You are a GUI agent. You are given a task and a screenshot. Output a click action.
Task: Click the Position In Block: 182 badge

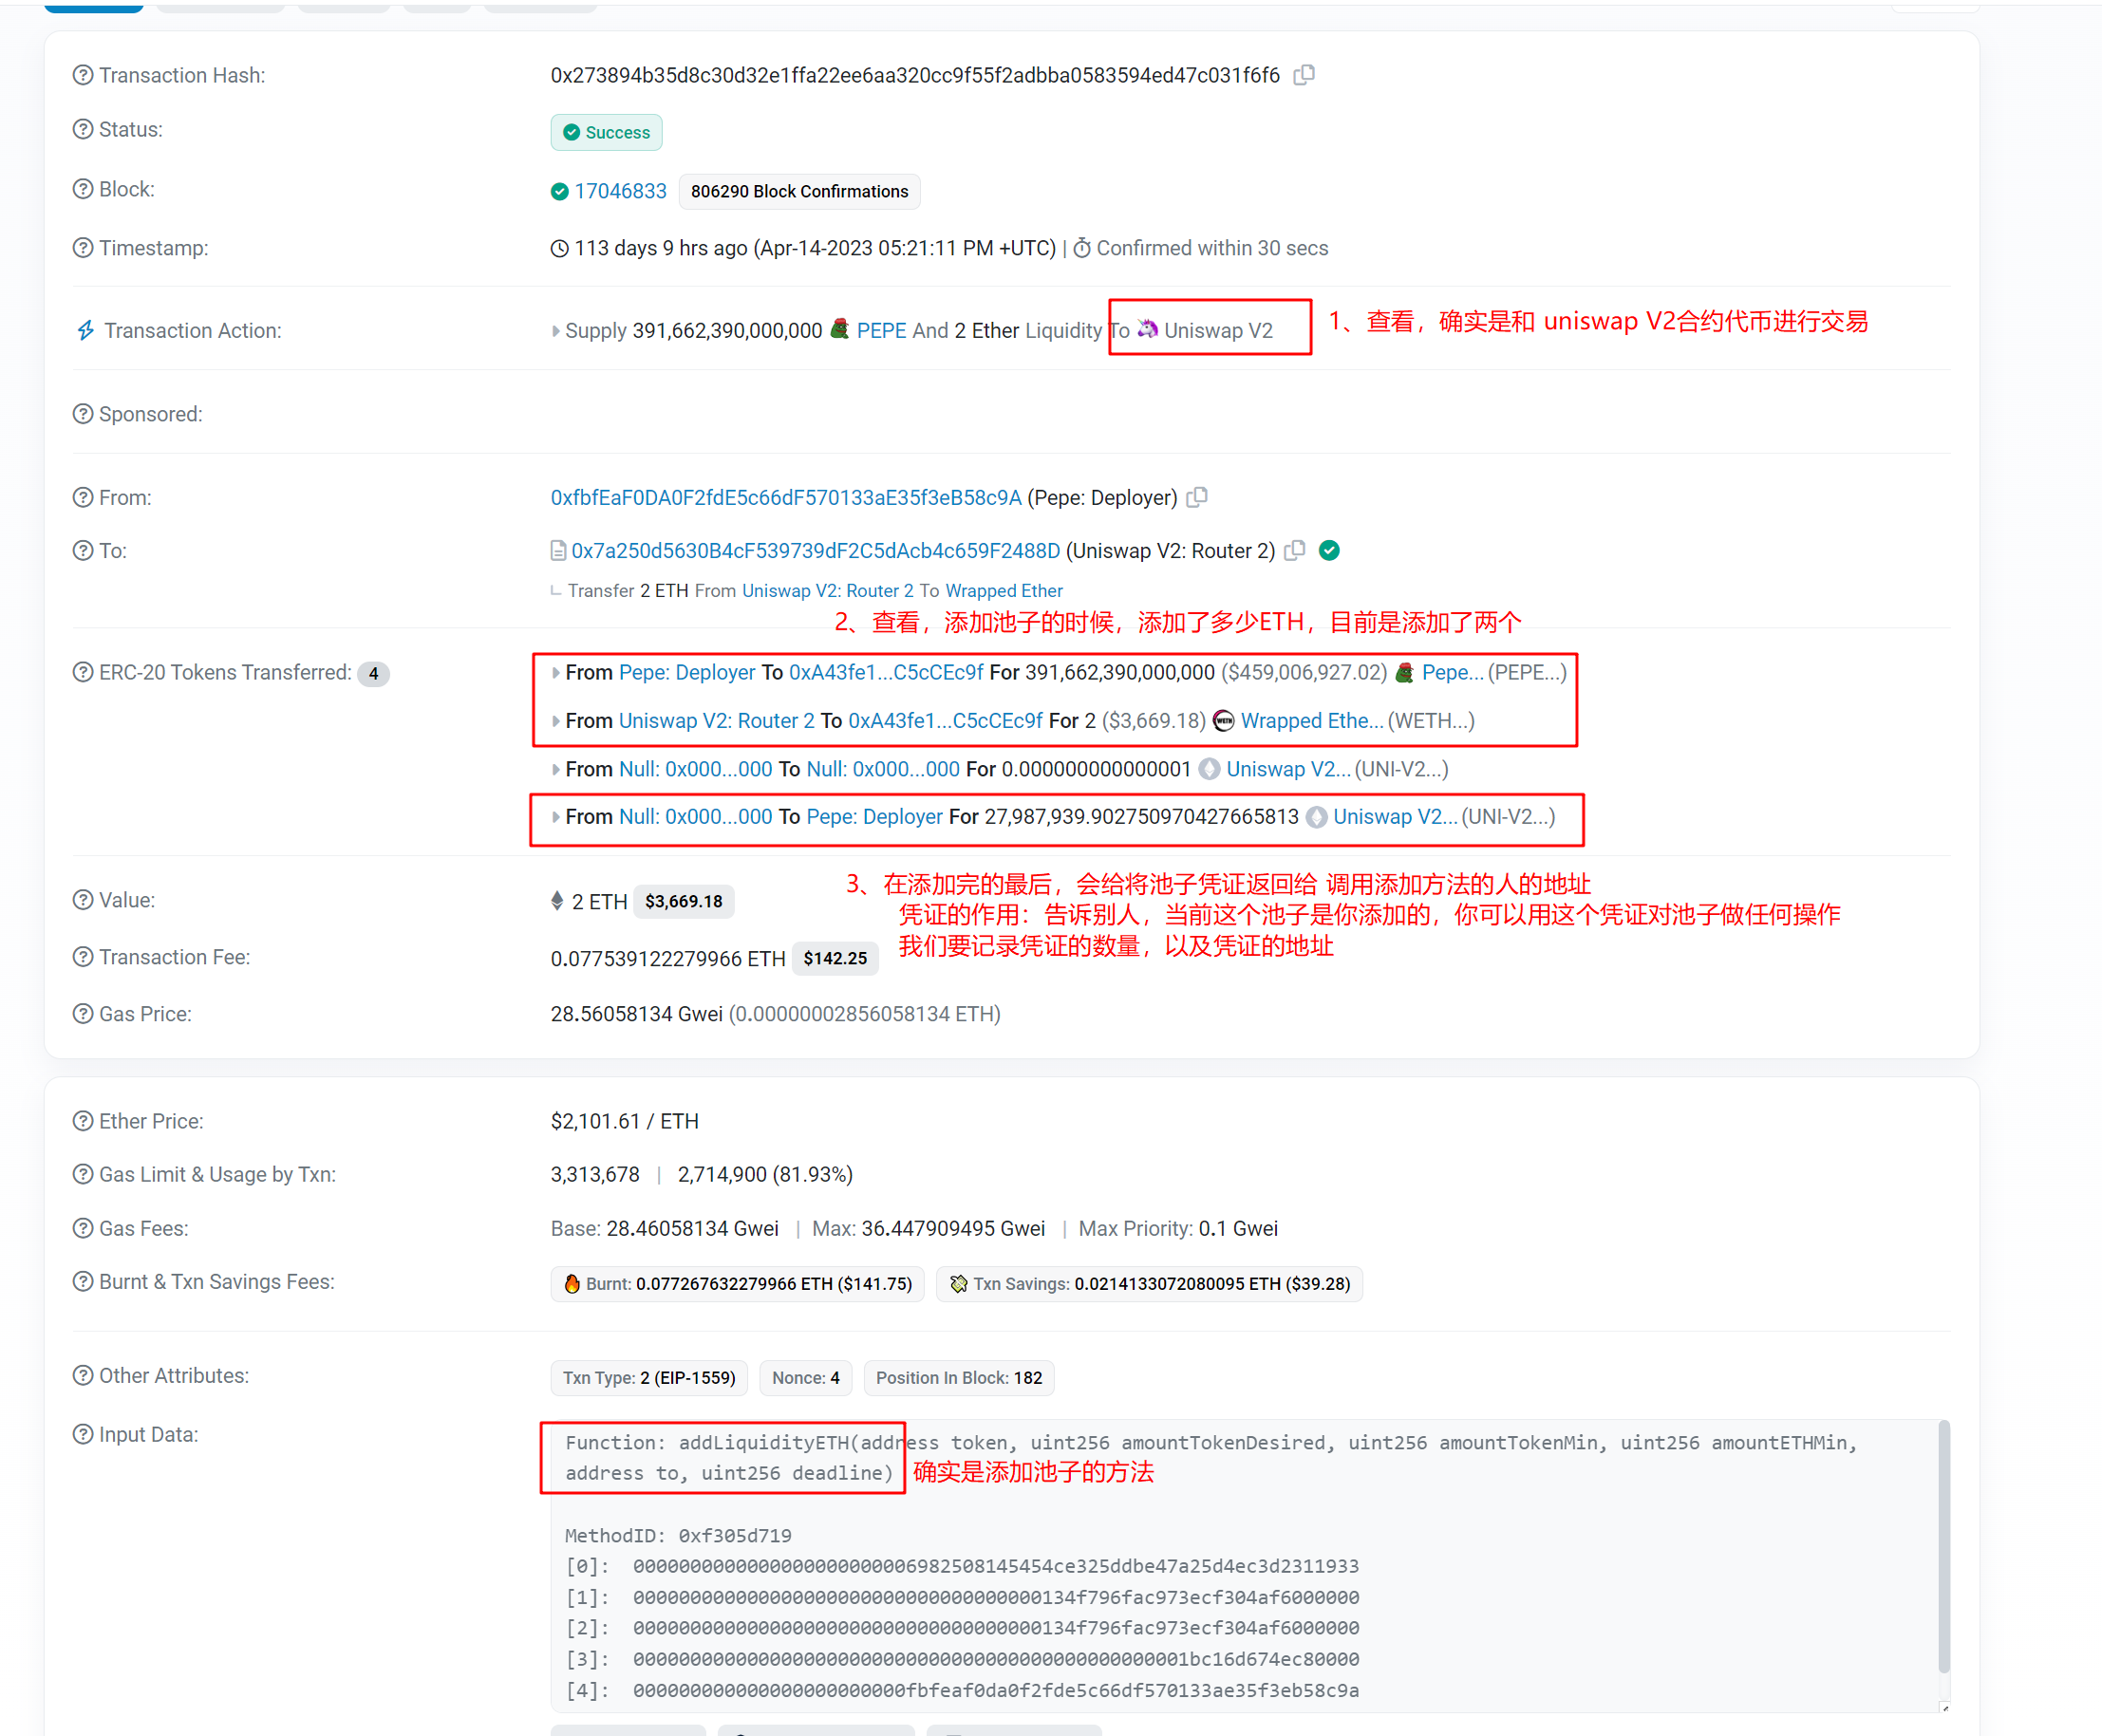tap(958, 1377)
